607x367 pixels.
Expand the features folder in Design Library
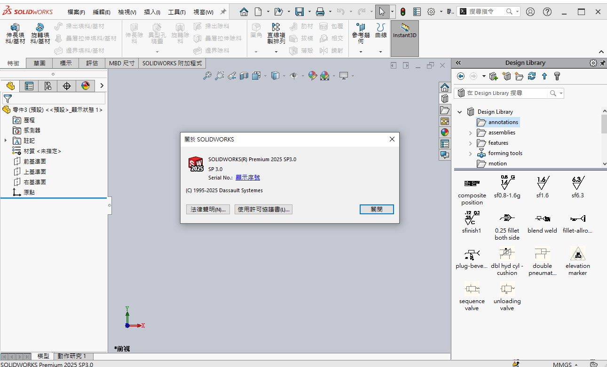pyautogui.click(x=470, y=143)
